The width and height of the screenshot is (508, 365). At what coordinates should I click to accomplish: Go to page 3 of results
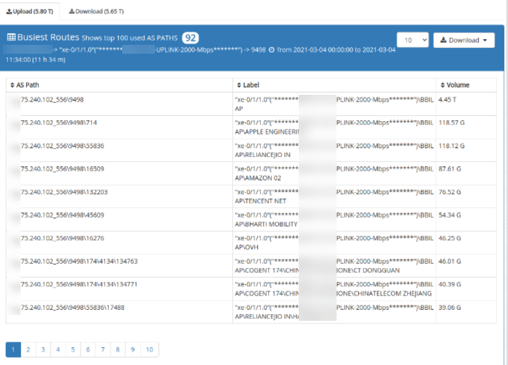(x=43, y=350)
